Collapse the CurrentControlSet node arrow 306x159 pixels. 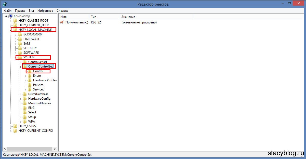point(20,67)
